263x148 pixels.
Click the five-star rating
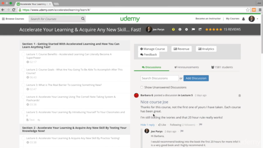coord(214,29)
